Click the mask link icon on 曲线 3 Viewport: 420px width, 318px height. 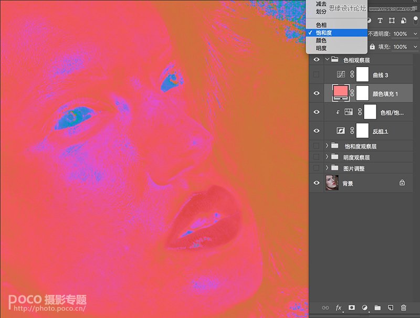[352, 75]
